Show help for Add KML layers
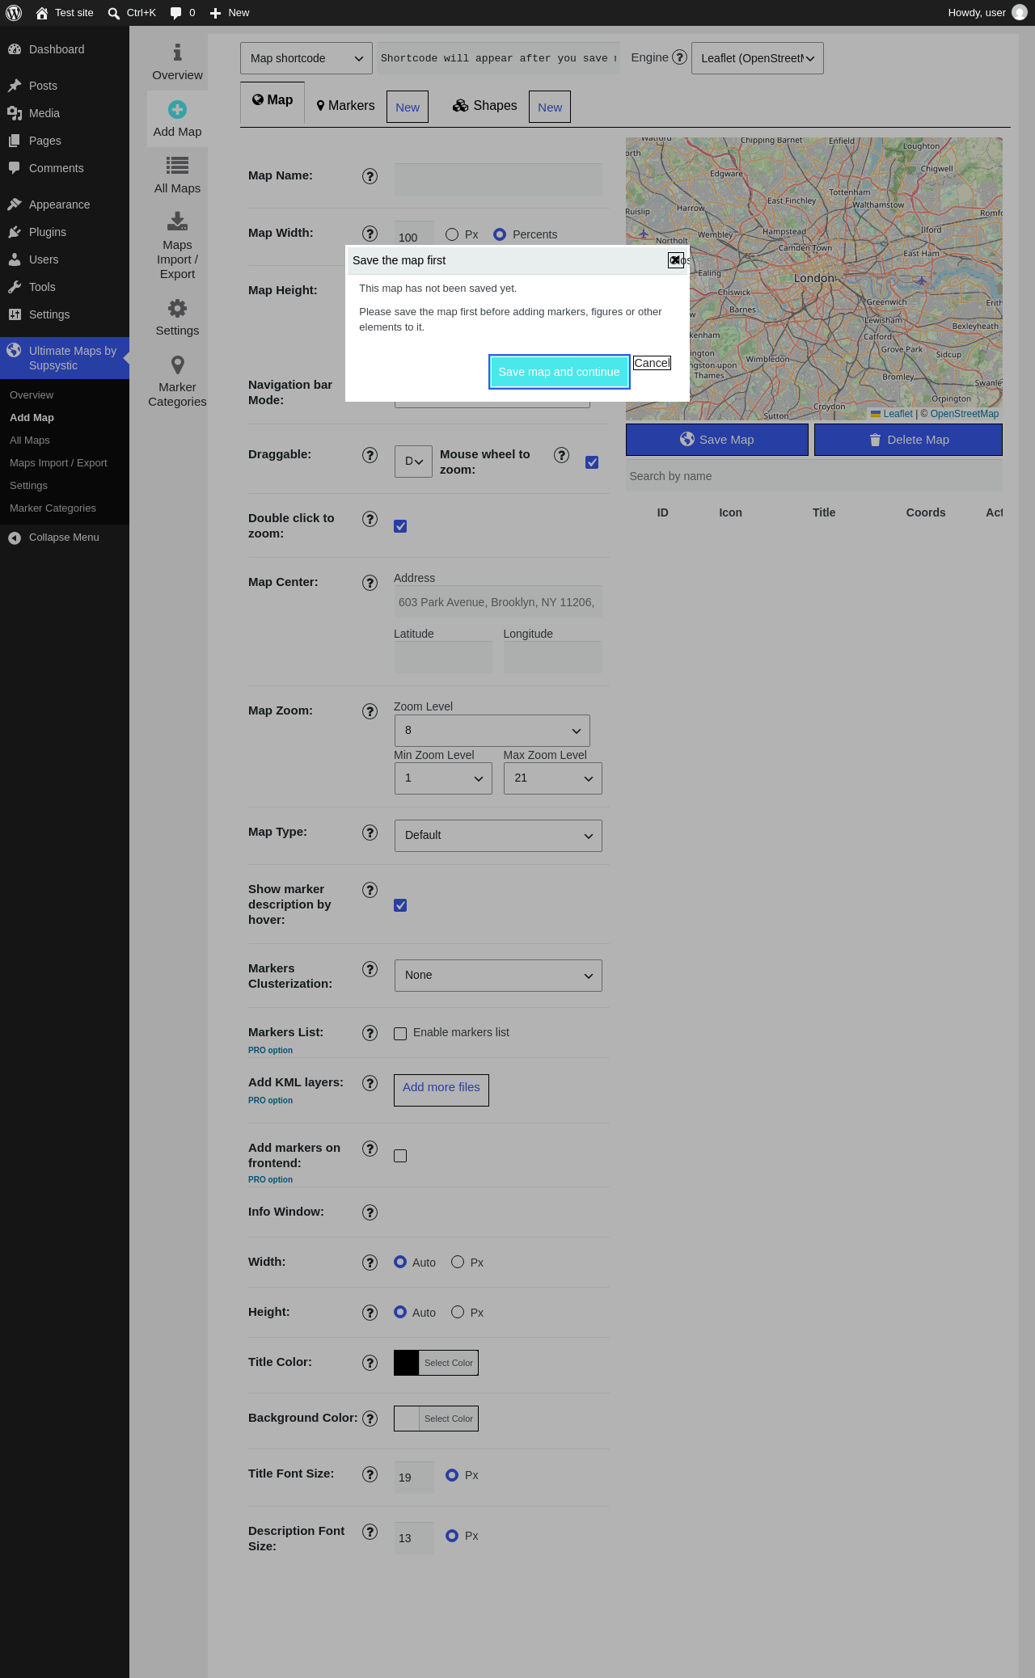Viewport: 1035px width, 1678px height. (x=370, y=1083)
